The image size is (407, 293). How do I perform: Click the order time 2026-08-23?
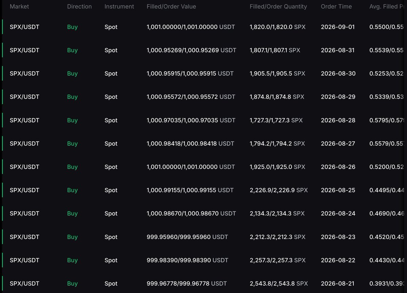(x=338, y=237)
